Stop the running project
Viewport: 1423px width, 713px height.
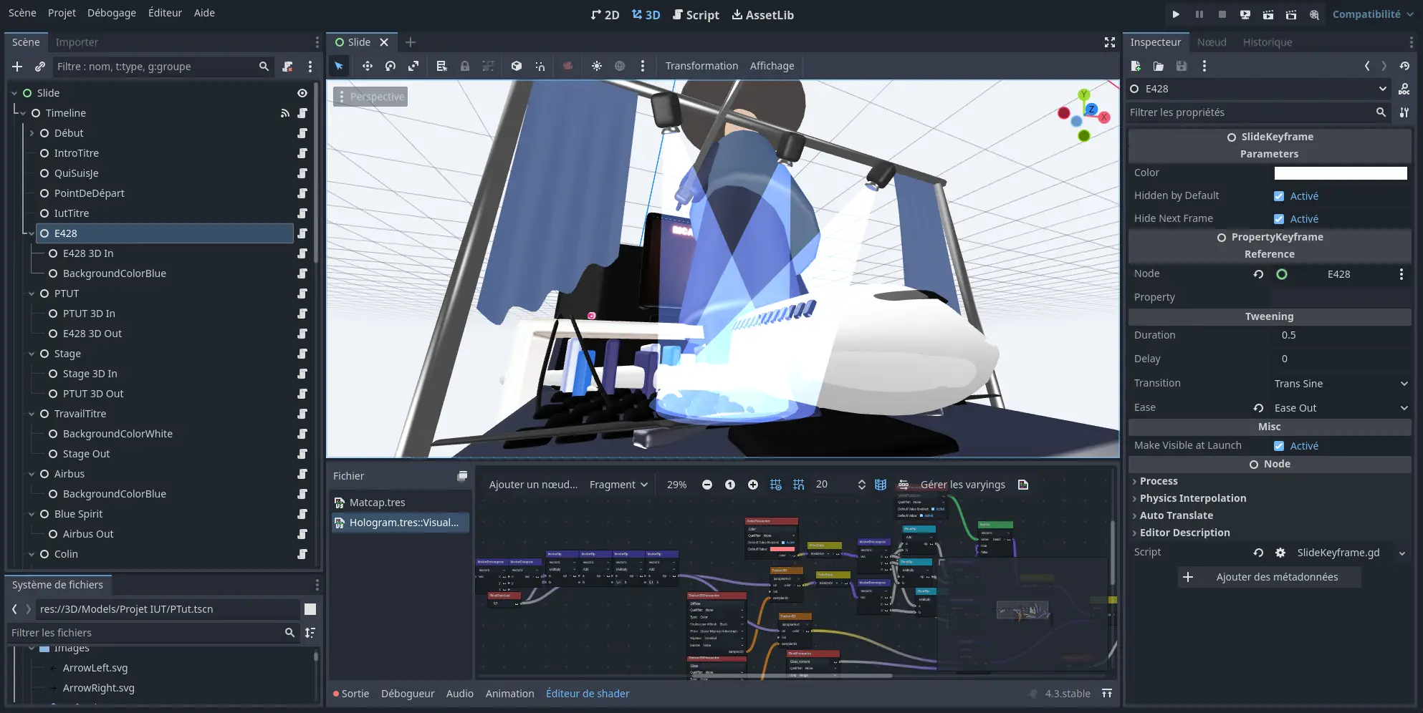click(x=1222, y=14)
